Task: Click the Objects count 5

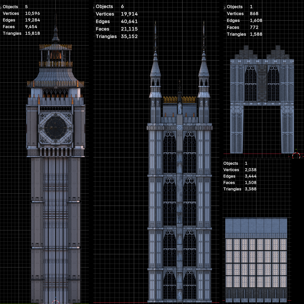Action: coord(26,7)
